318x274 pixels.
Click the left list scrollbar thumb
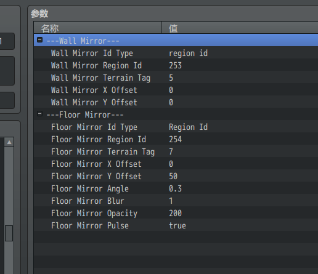pyautogui.click(x=9, y=233)
